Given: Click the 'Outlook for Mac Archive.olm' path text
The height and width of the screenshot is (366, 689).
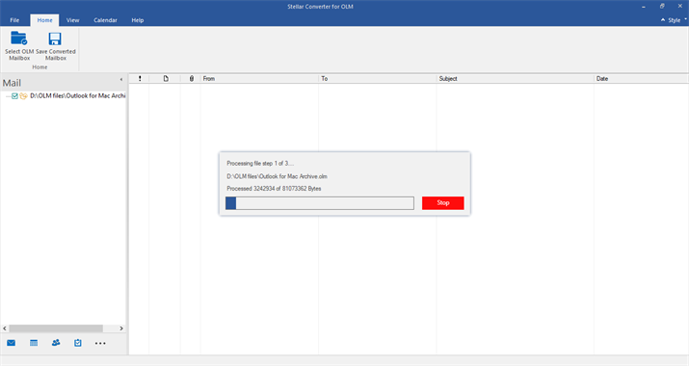Looking at the screenshot, I should coord(277,176).
